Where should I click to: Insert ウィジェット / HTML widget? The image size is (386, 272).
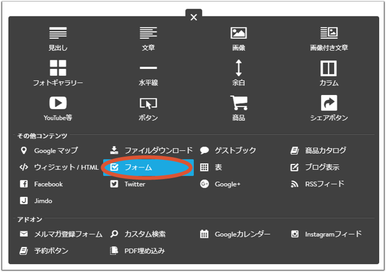(x=59, y=167)
